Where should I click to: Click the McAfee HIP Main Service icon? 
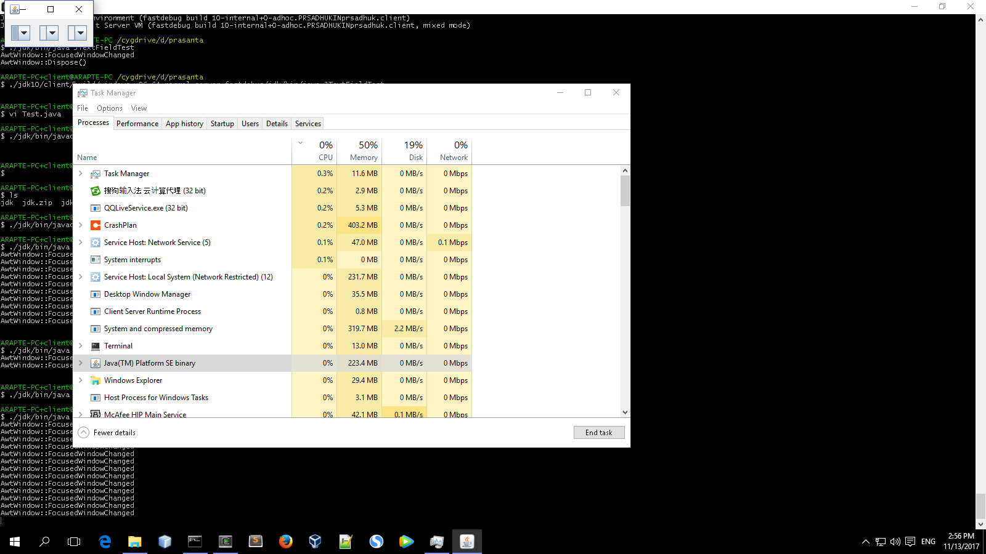click(96, 414)
